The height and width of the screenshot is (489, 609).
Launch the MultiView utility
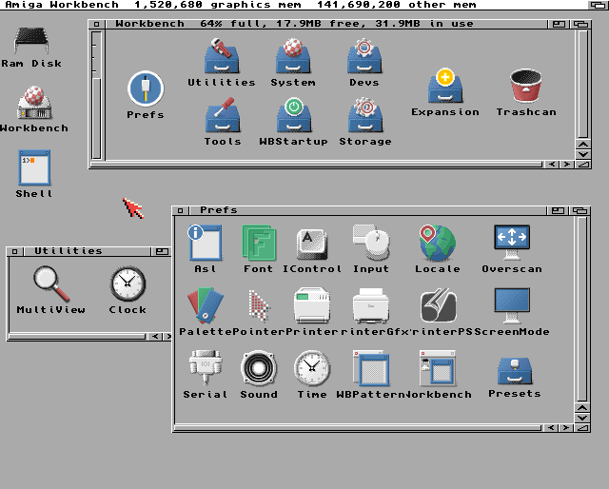(x=49, y=284)
